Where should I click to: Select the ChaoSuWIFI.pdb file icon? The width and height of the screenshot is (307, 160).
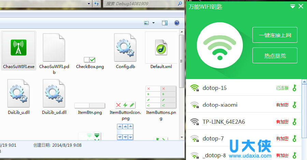pyautogui.click(x=54, y=48)
